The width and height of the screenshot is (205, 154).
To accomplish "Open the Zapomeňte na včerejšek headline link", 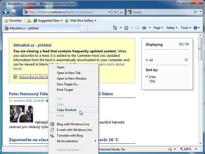I will point(29,140).
